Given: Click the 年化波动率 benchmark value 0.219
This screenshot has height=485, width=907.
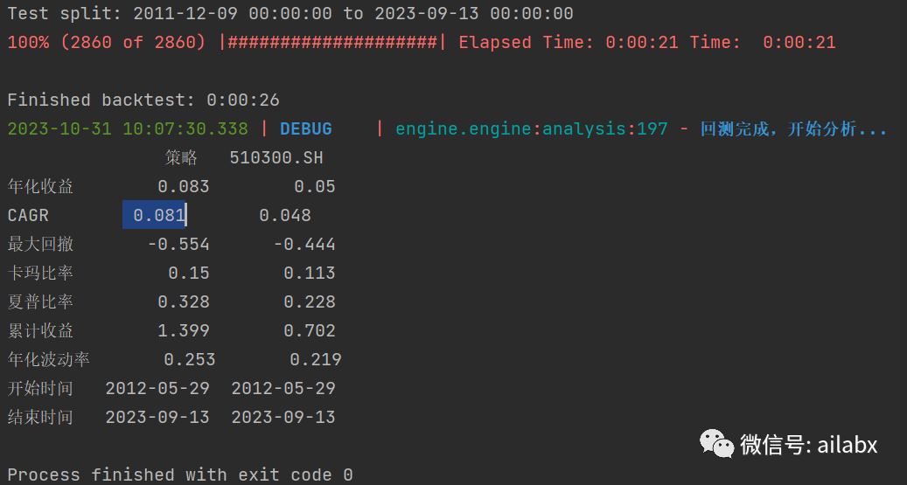Looking at the screenshot, I should click(x=315, y=359).
